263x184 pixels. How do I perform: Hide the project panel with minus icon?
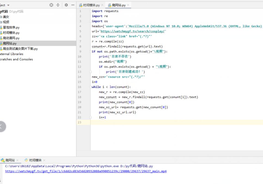click(73, 5)
